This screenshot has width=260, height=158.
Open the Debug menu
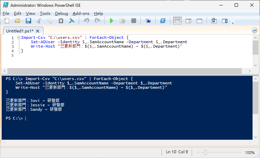61,14
